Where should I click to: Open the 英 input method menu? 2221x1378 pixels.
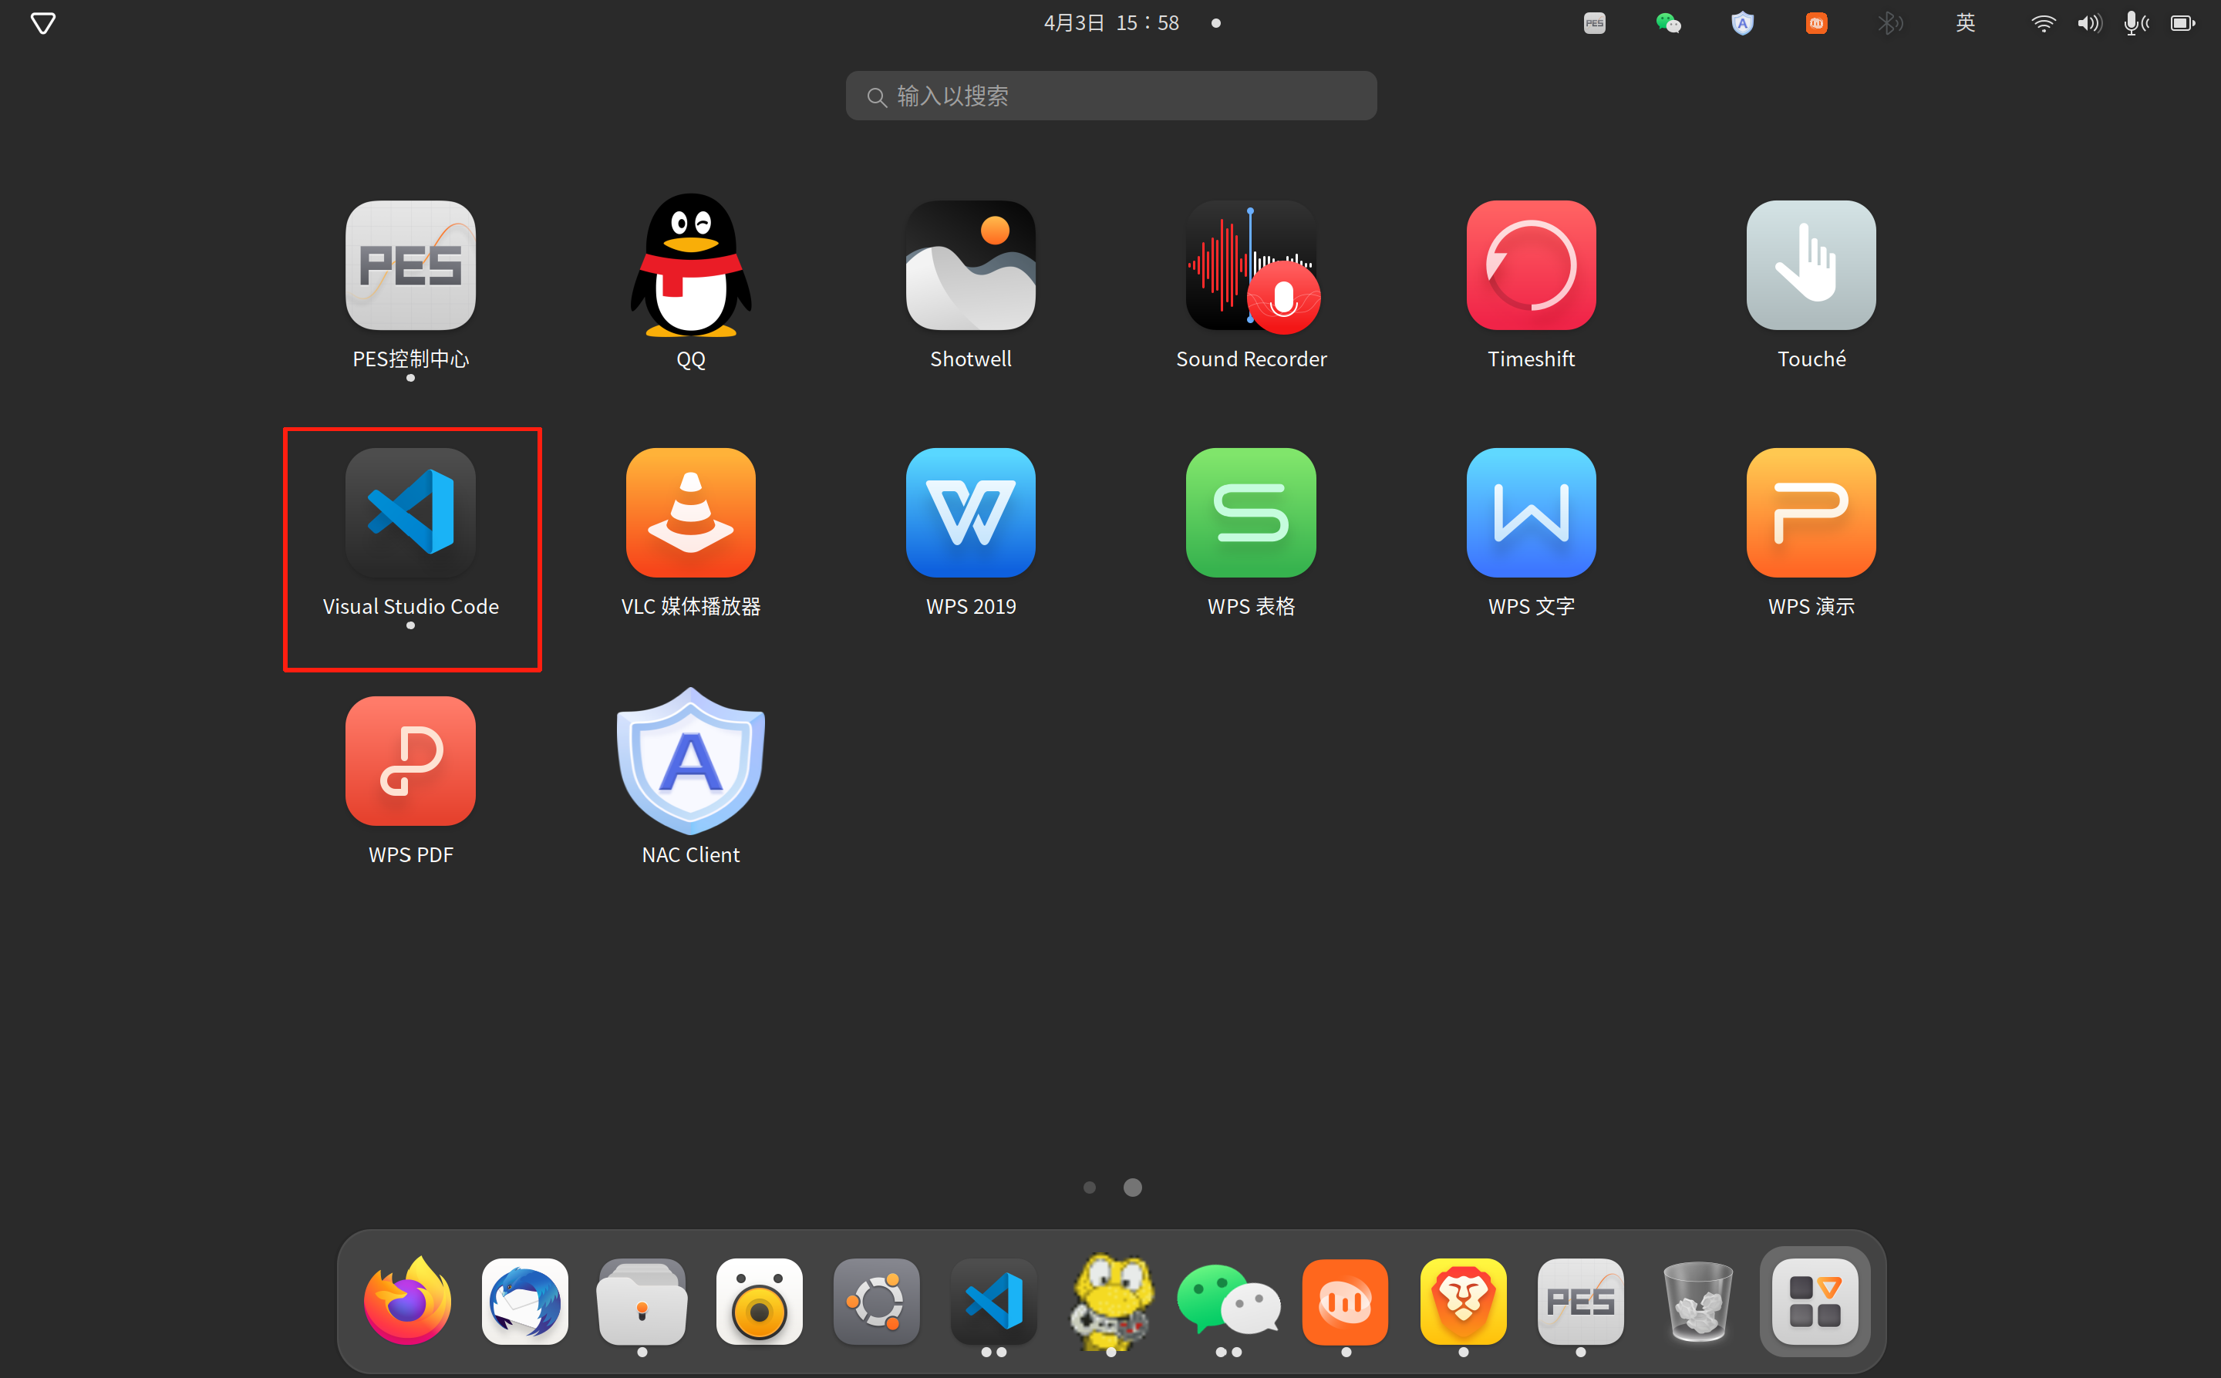[x=1964, y=23]
